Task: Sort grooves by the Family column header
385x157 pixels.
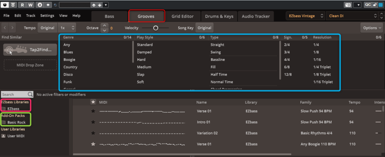Action: 305,102
